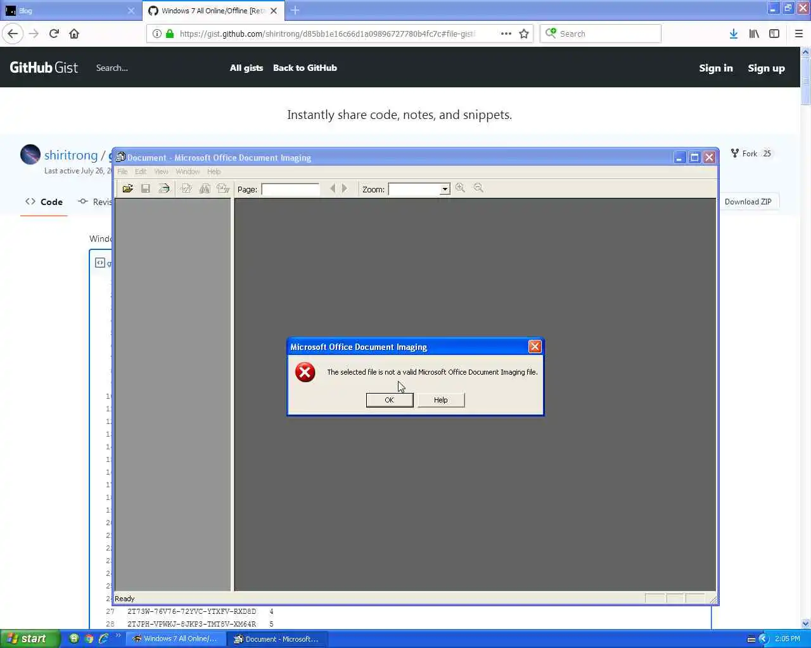The image size is (811, 648).
Task: Open page actions three-dot menu in address bar
Action: 506,34
